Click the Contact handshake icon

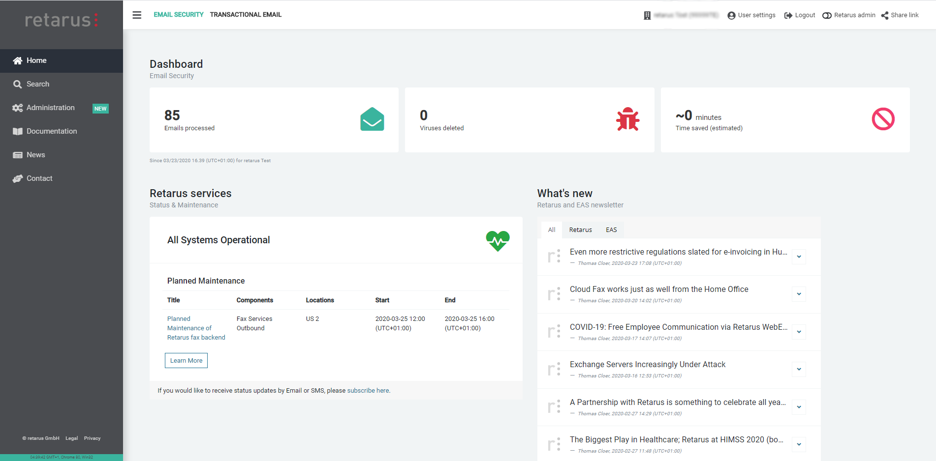pyautogui.click(x=18, y=178)
